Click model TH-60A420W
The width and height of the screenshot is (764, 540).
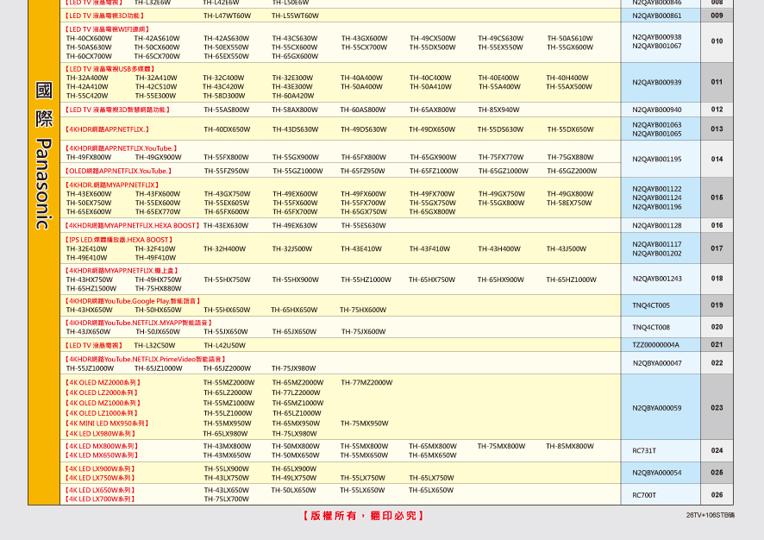[293, 96]
